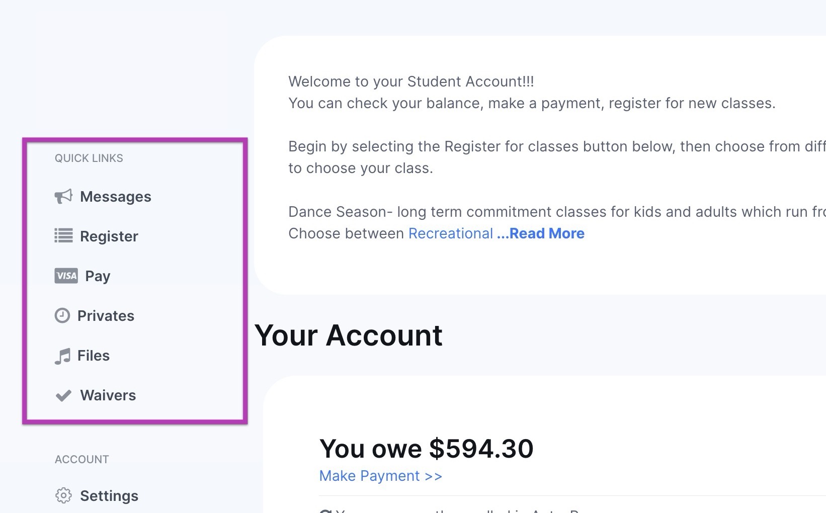Click the Make Payment >> link
This screenshot has width=826, height=513.
click(380, 476)
